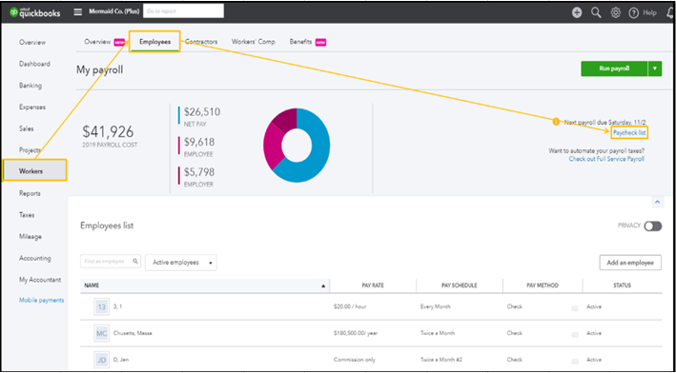Open Expenses in the sidebar
676x373 pixels.
tap(31, 107)
